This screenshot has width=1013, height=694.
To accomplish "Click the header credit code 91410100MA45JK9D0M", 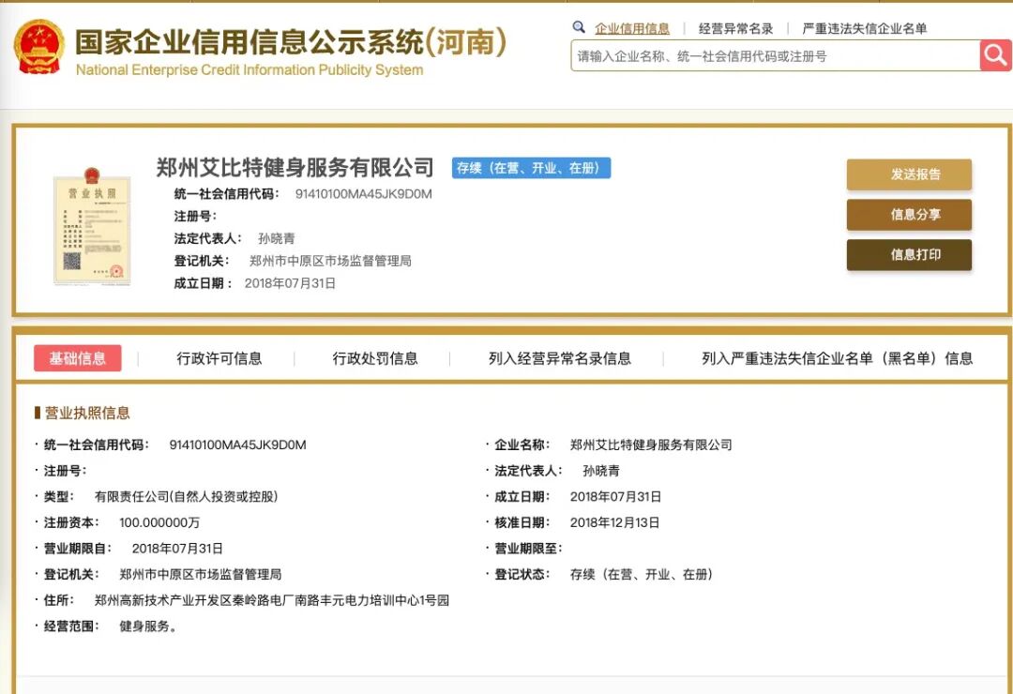I will pyautogui.click(x=364, y=194).
